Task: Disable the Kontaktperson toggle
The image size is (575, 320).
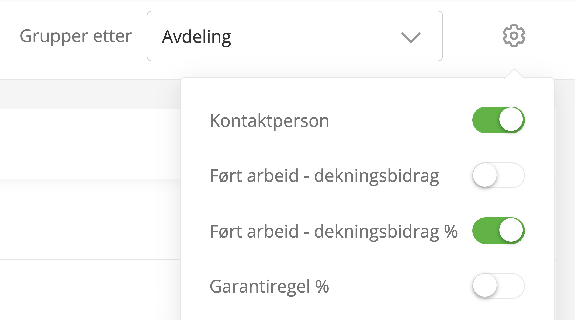Action: [498, 120]
